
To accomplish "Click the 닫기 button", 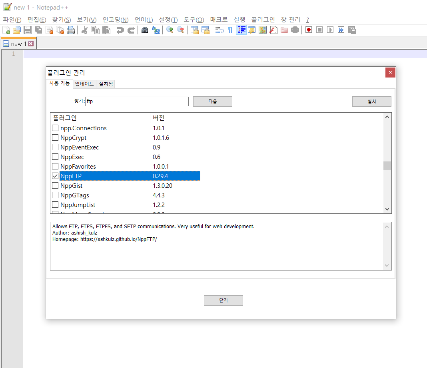I will 223,300.
